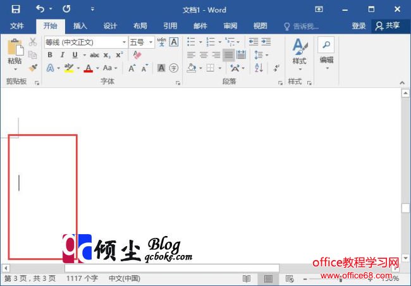The image size is (411, 286).
Task: Sort with A-Z icon
Action: pyautogui.click(x=259, y=68)
